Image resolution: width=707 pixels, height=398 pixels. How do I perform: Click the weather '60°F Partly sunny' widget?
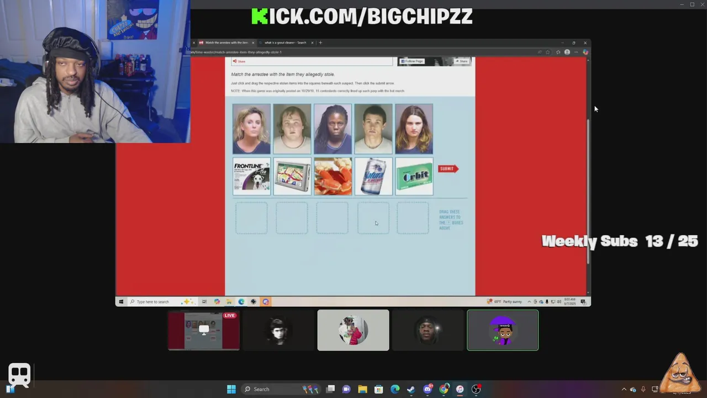point(505,302)
